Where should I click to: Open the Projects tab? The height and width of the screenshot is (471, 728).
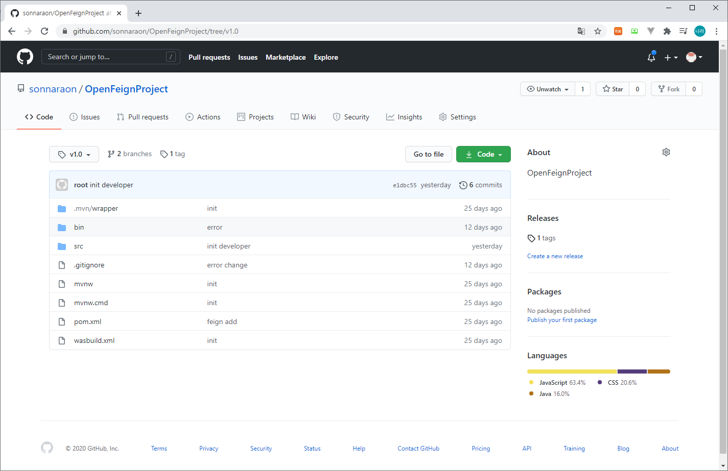[255, 117]
